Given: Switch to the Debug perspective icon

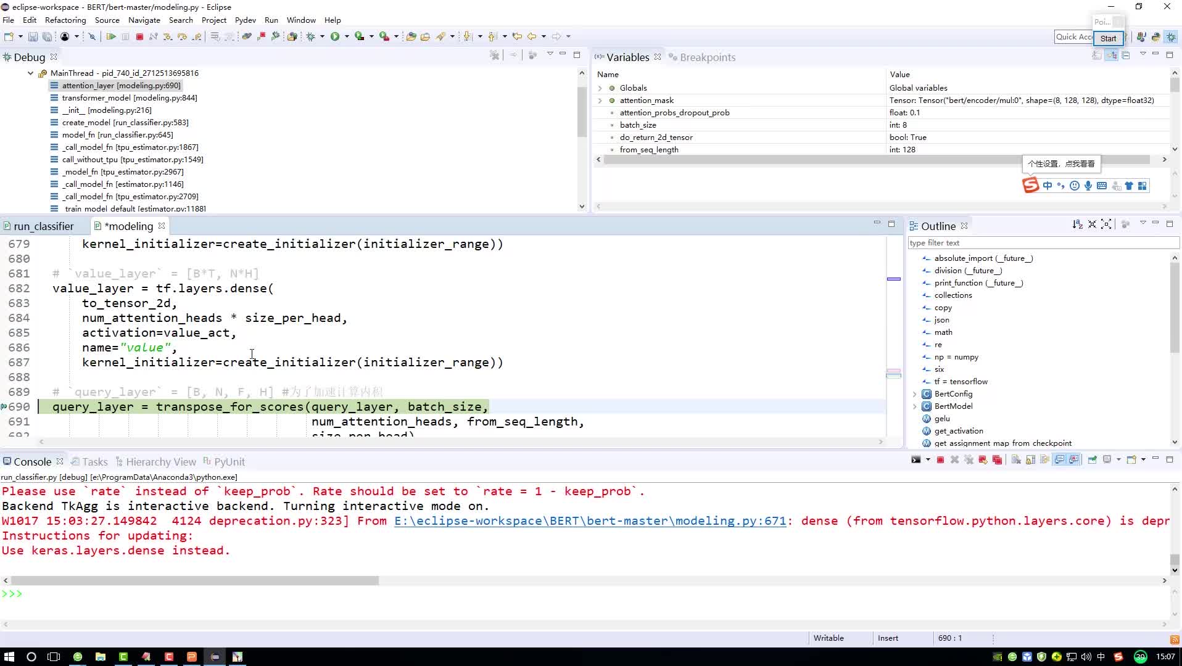Looking at the screenshot, I should (x=1171, y=37).
